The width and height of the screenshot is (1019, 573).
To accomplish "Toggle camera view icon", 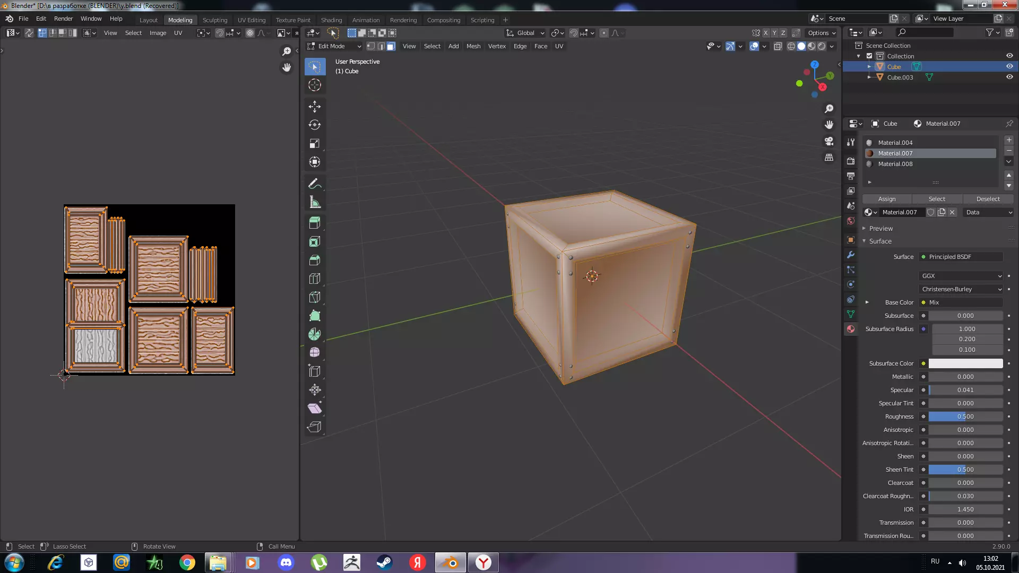I will pyautogui.click(x=829, y=141).
